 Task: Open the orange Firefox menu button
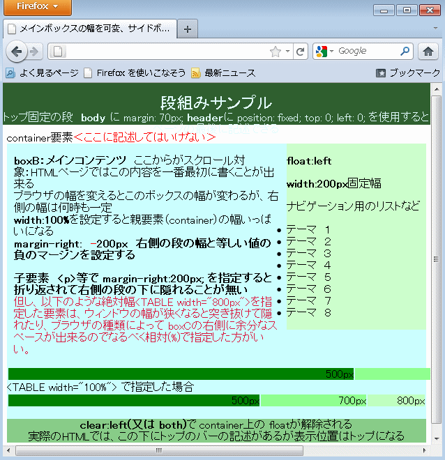tap(36, 7)
